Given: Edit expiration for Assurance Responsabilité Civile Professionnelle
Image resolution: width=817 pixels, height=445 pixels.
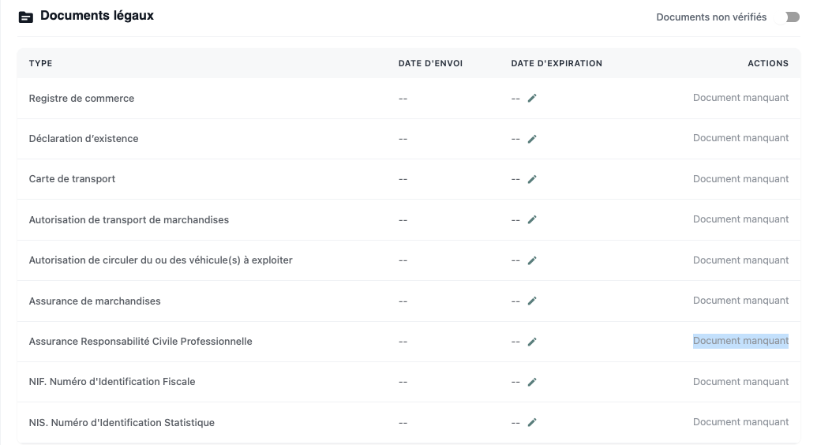Looking at the screenshot, I should (532, 342).
